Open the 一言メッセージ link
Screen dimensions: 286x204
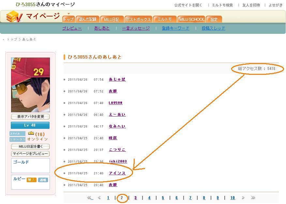136,28
